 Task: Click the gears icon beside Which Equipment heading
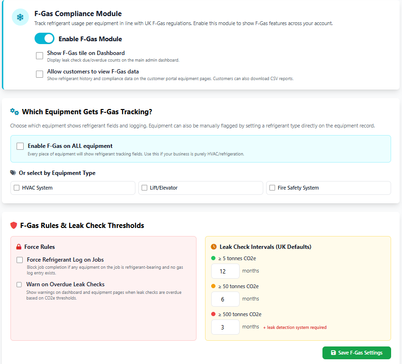(15, 112)
